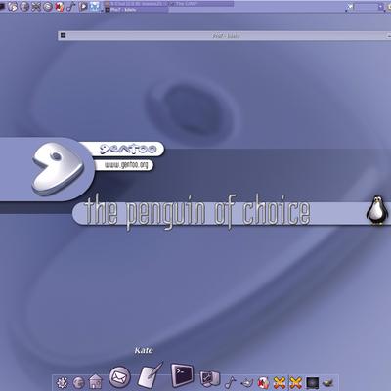Open the terminal icon in the dock
391x391 pixels.
[183, 374]
